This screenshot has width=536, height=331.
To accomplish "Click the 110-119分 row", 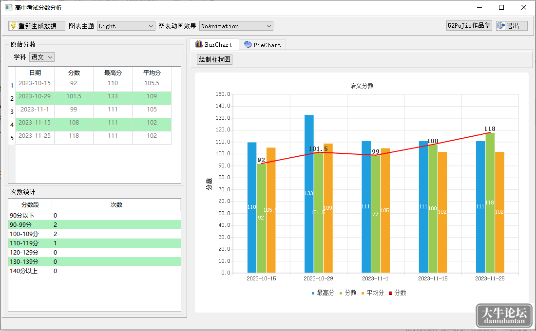I will point(95,243).
